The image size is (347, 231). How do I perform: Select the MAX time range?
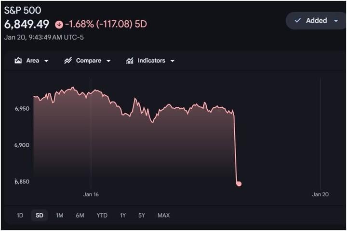(x=163, y=215)
